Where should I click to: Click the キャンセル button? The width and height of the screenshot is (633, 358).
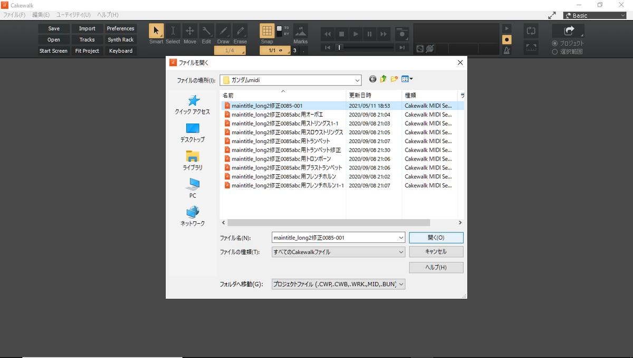click(436, 252)
